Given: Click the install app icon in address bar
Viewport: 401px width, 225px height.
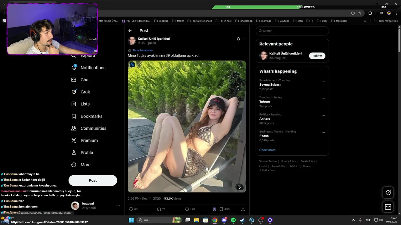Looking at the screenshot, I should 353,13.
